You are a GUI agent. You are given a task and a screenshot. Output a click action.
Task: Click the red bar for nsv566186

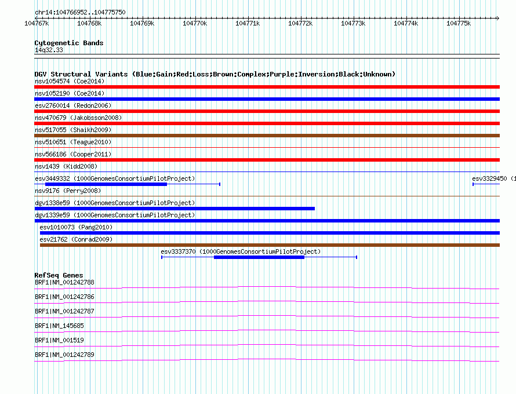point(267,160)
